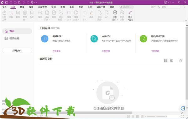Viewport: 188px width, 119px height.
Task: Expand the Select tool dropdown arrow
Action: pos(11,19)
